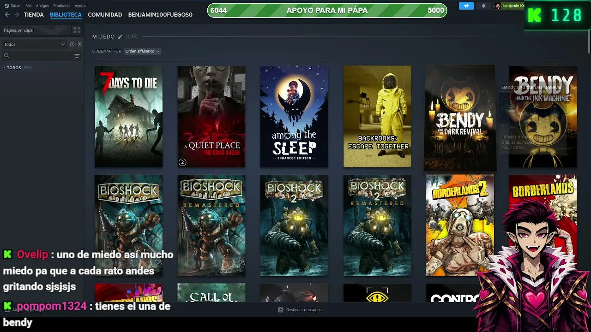Screen dimensions: 591x332
Task: Select the BioShock 2 Remastered cover
Action: tap(377, 225)
